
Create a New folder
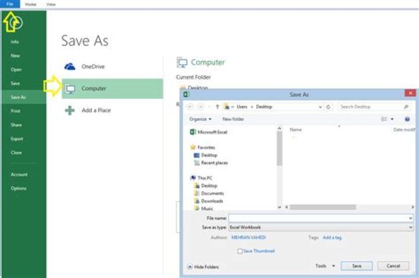(233, 119)
